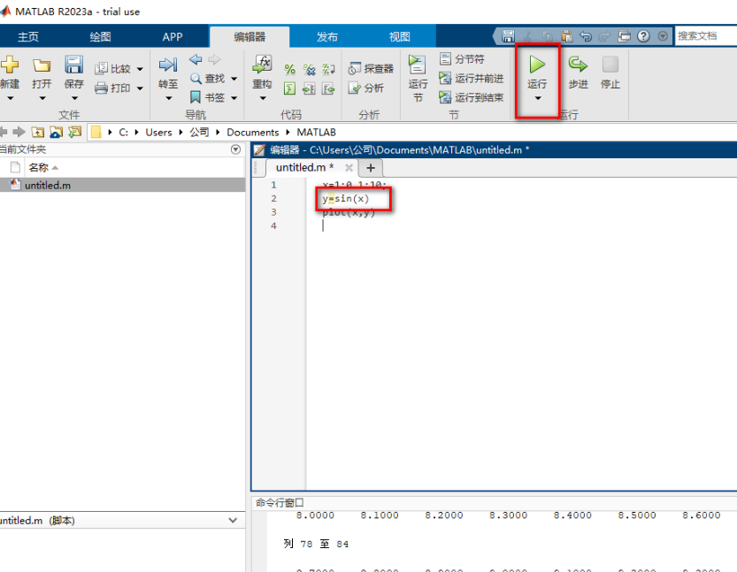Screen dimensions: 737x572
Task: Open the Profiler (探查器)
Action: point(371,69)
